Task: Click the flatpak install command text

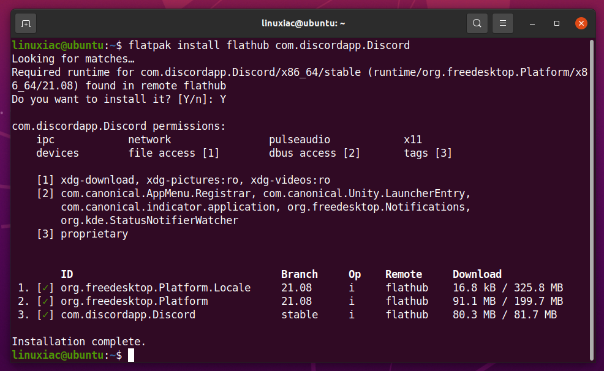Action: point(269,45)
